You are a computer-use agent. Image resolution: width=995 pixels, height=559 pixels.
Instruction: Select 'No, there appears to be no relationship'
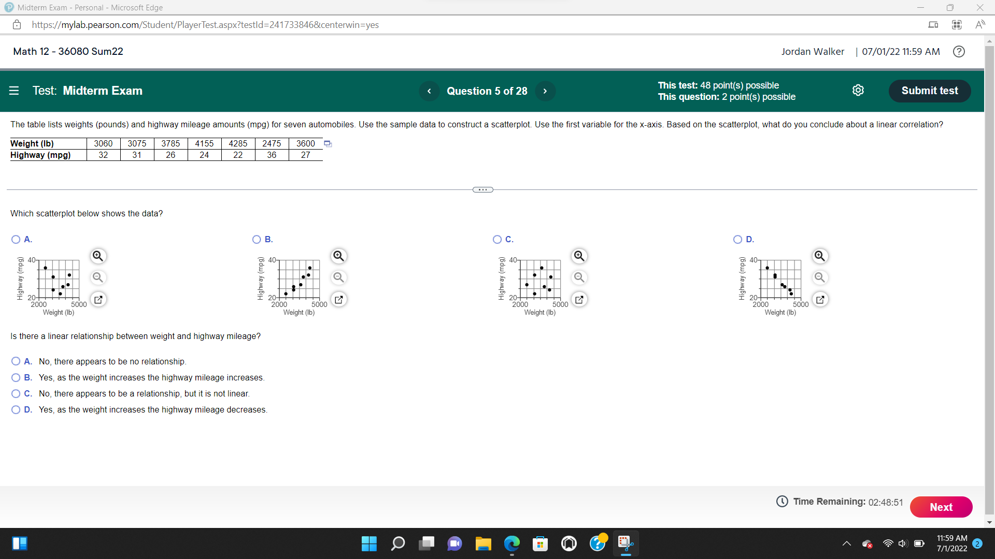(x=16, y=361)
